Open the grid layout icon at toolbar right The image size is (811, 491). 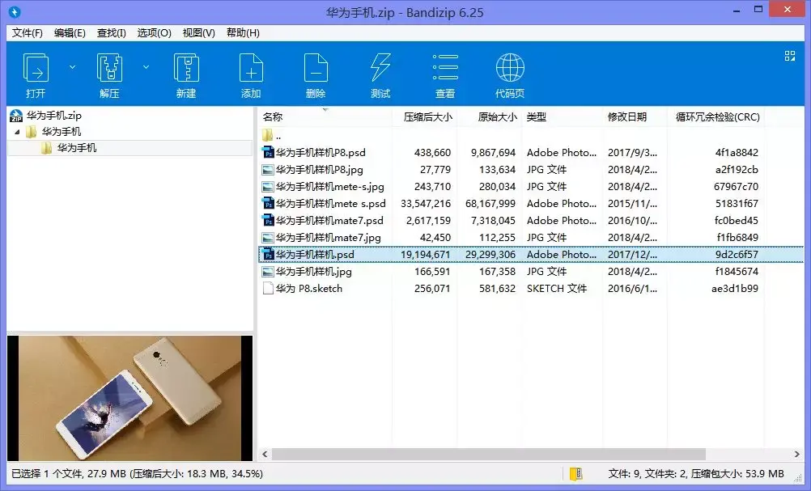[x=790, y=56]
